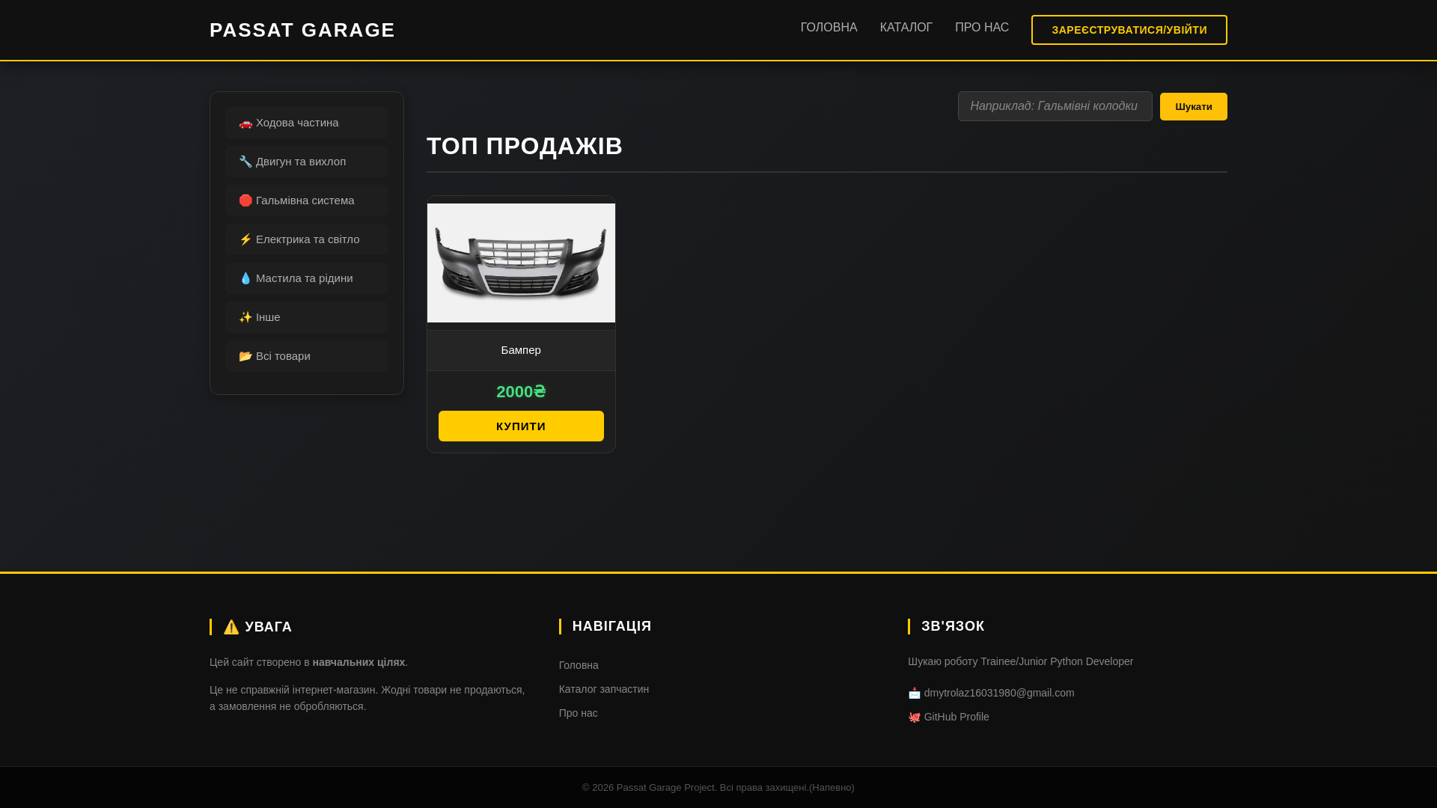Select Ходова частина category
This screenshot has height=808, width=1437.
click(307, 123)
